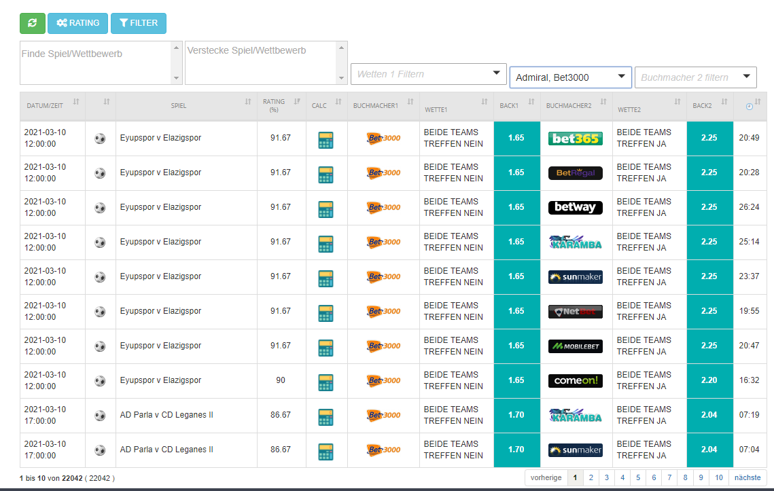
Task: Go to pagination page 10
Action: [719, 477]
